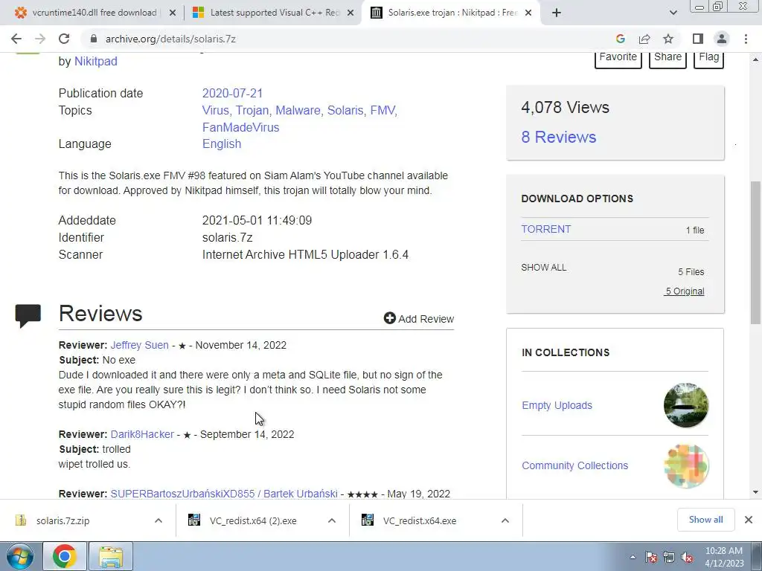Open reviewer Darik8Hacker's profile
This screenshot has height=571, width=762.
[142, 434]
